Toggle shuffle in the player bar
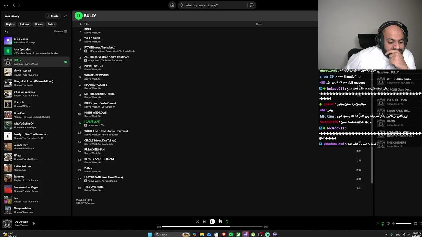 [x=197, y=222]
